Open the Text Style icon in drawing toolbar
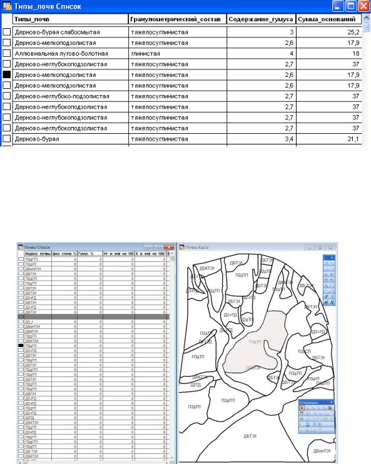The height and width of the screenshot is (464, 371). click(x=332, y=302)
